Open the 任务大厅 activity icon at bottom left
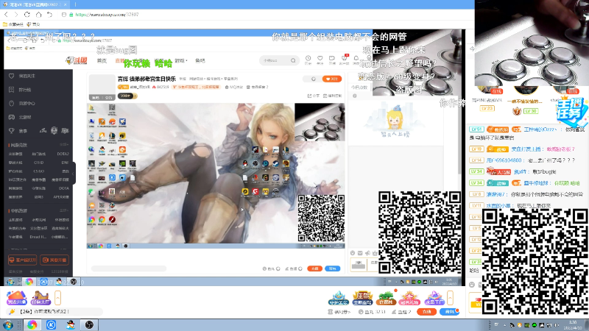The width and height of the screenshot is (589, 331). pos(40,298)
